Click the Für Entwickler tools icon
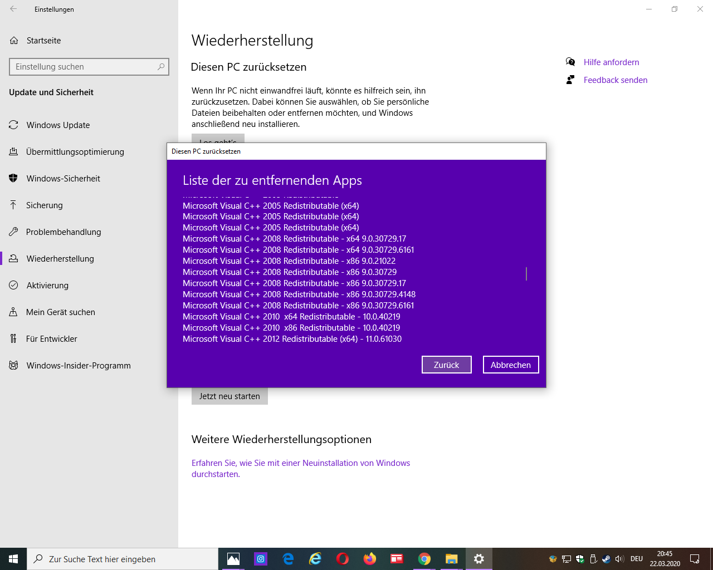Image resolution: width=713 pixels, height=570 pixels. click(x=13, y=338)
